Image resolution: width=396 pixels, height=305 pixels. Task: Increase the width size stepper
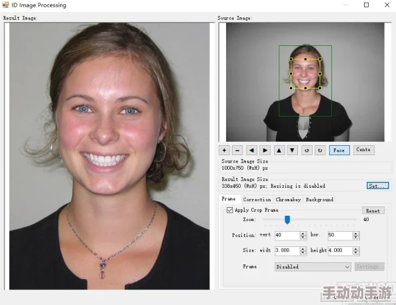[303, 249]
